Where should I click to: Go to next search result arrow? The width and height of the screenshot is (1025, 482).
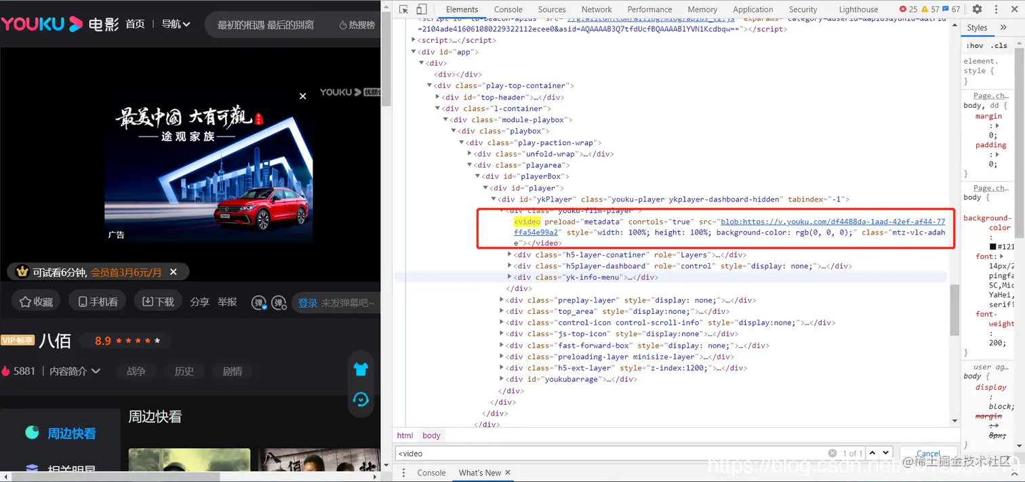click(885, 453)
